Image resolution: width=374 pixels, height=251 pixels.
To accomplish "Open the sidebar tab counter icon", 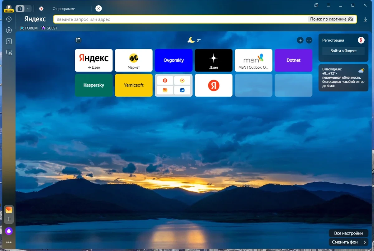I will point(9,41).
